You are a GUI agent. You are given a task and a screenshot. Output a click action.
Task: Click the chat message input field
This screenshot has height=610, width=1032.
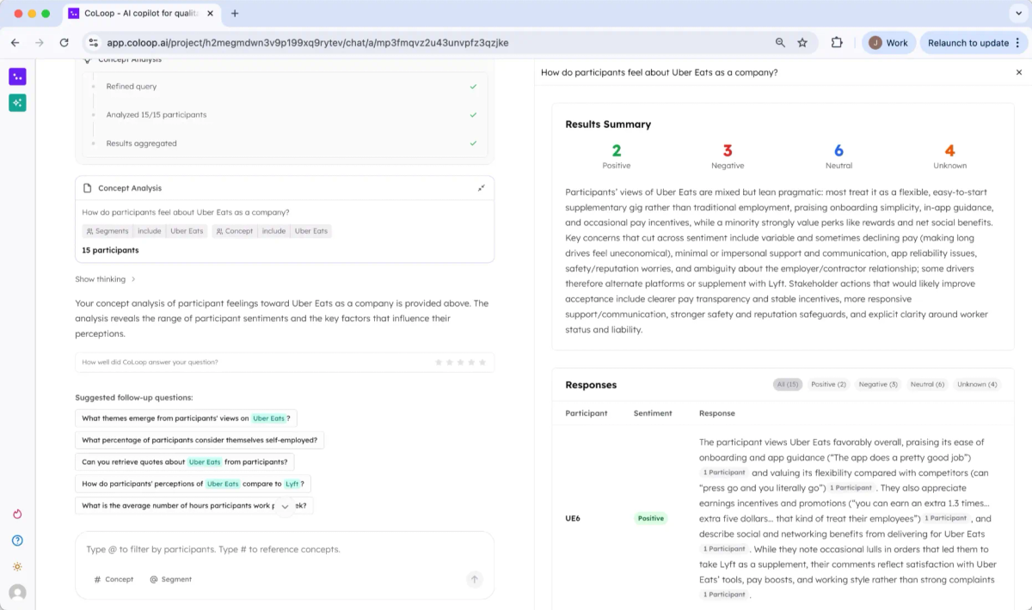(x=284, y=550)
